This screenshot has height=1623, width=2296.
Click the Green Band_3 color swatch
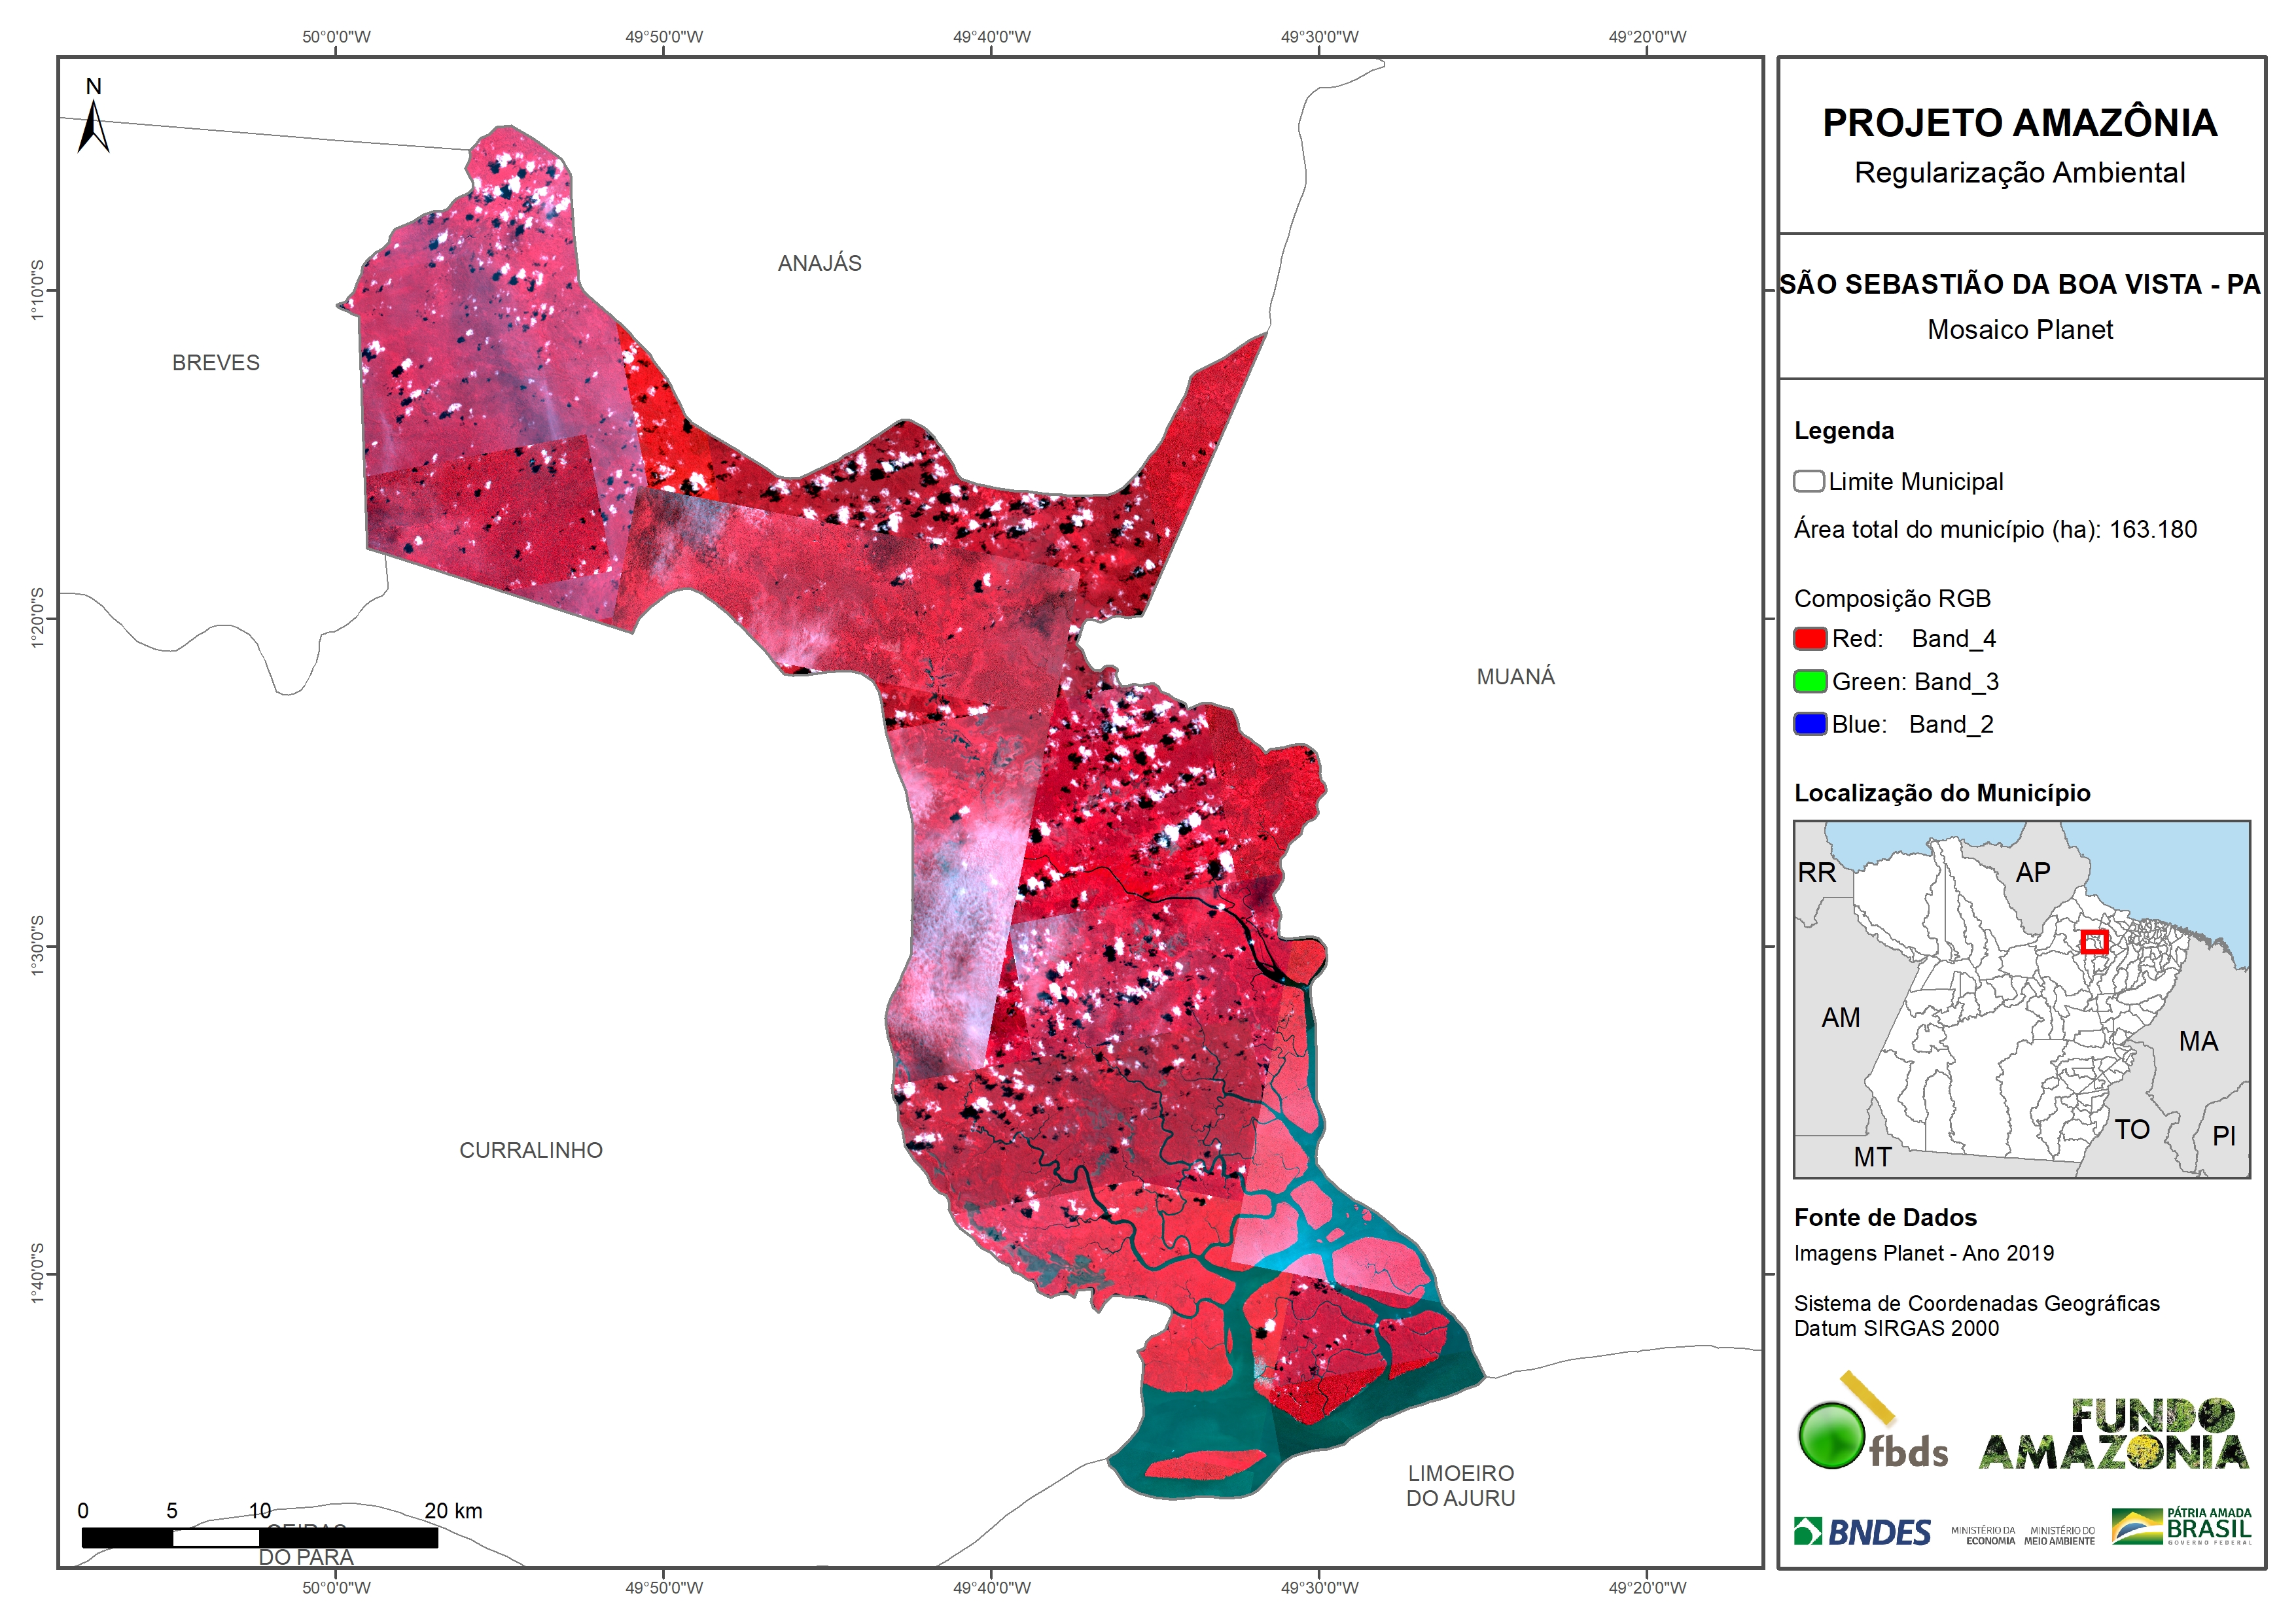(x=1810, y=681)
